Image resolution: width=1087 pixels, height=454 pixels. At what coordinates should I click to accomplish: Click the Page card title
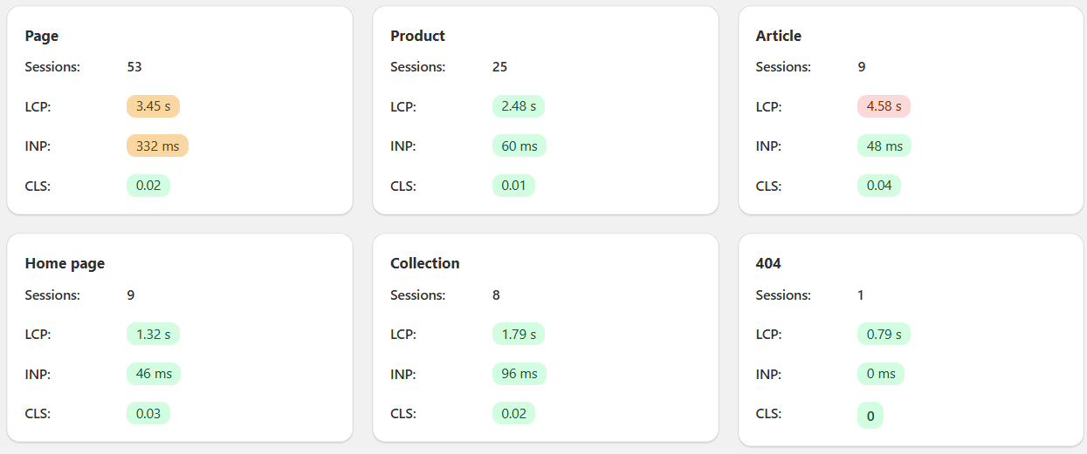(x=42, y=36)
